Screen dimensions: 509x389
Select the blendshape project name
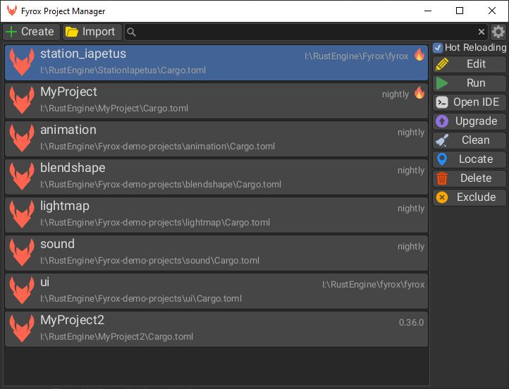[x=73, y=168]
